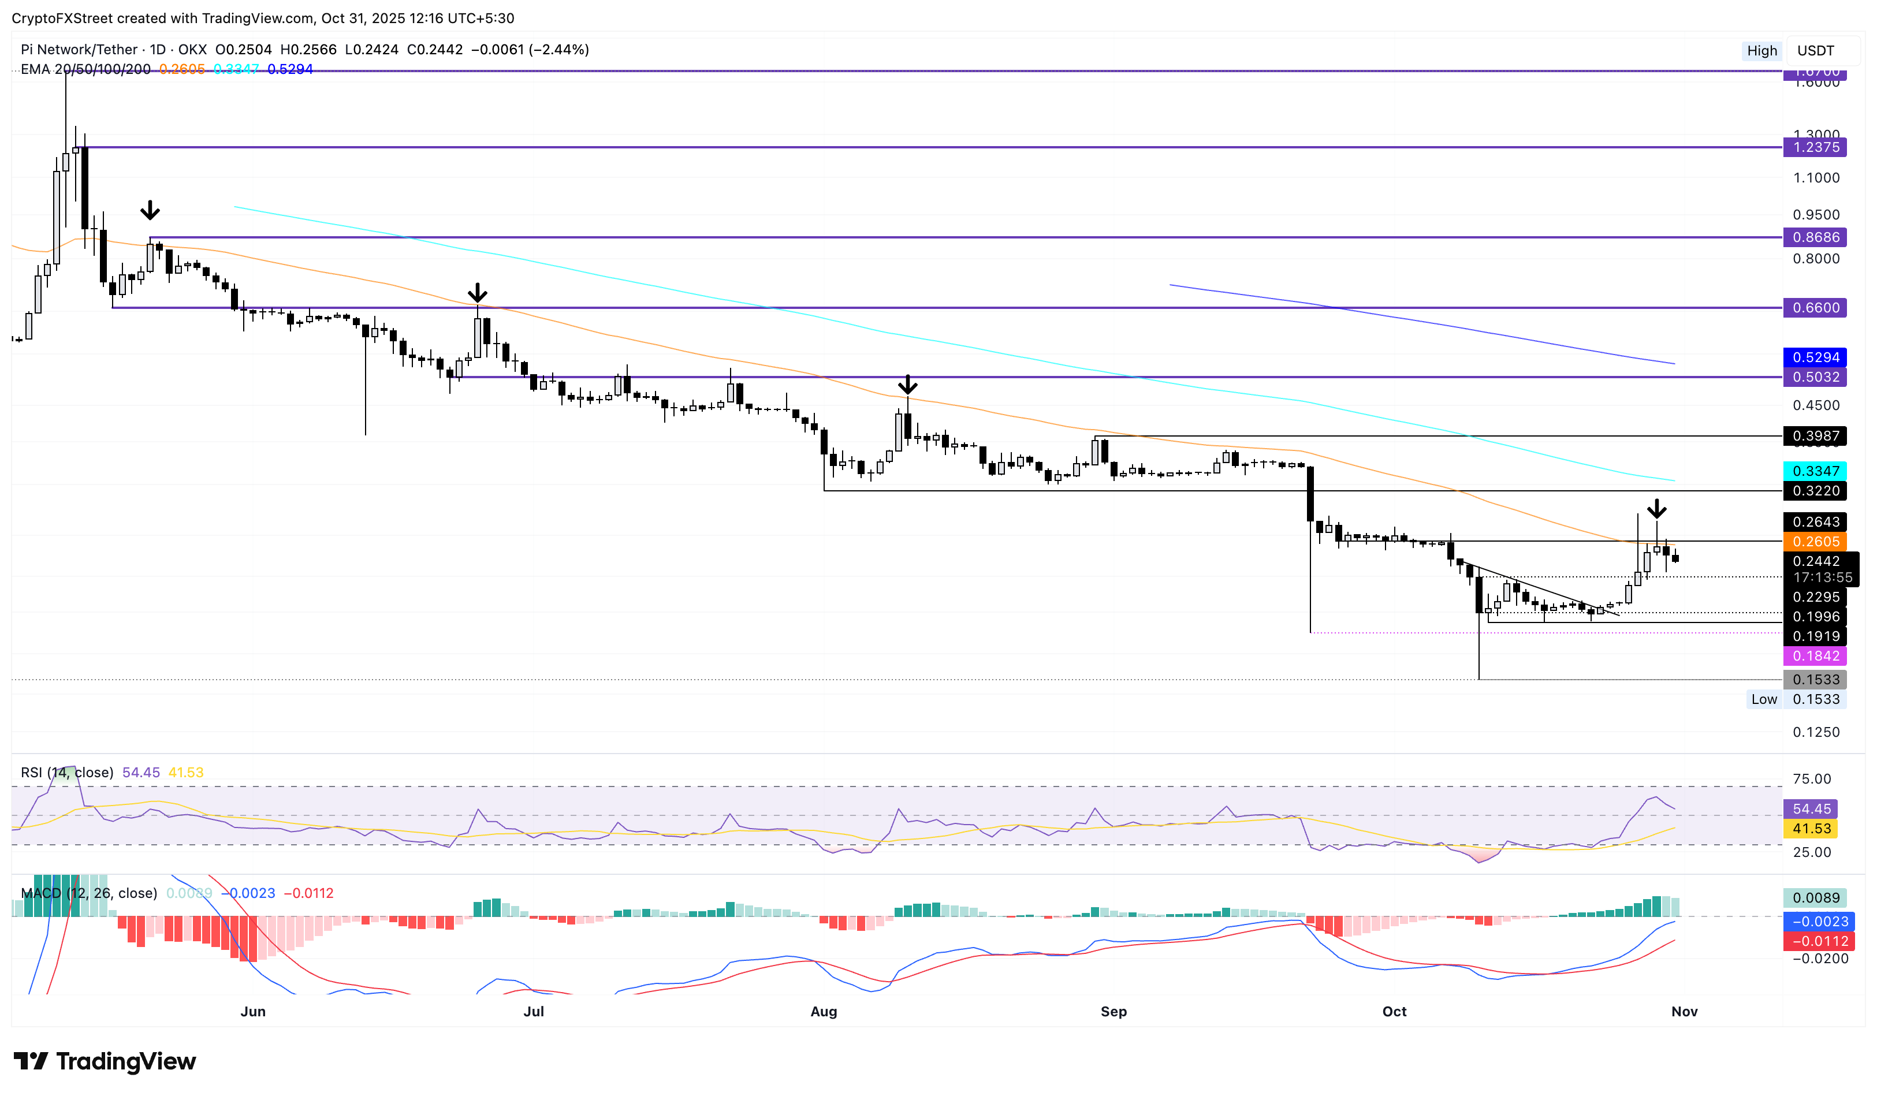Select the 0.5294 blue EMA price tag
Screen dimensions: 1877x1096
[1815, 357]
